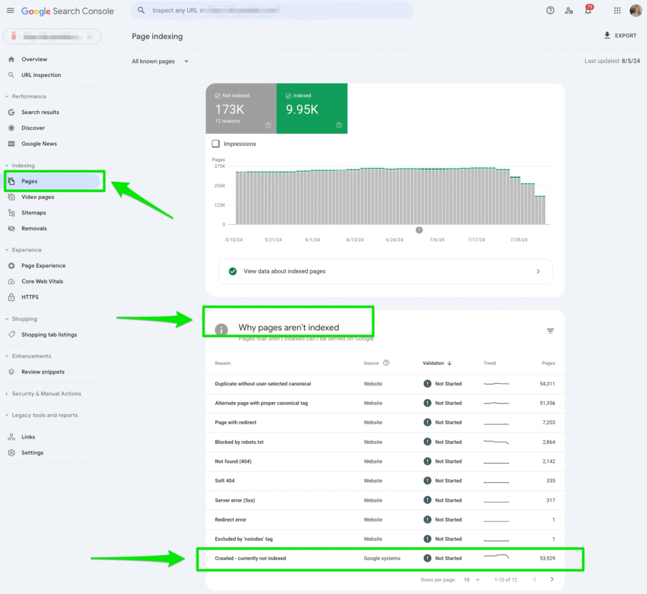The width and height of the screenshot is (647, 594).
Task: Click the help question mark icon in header
Action: click(550, 11)
